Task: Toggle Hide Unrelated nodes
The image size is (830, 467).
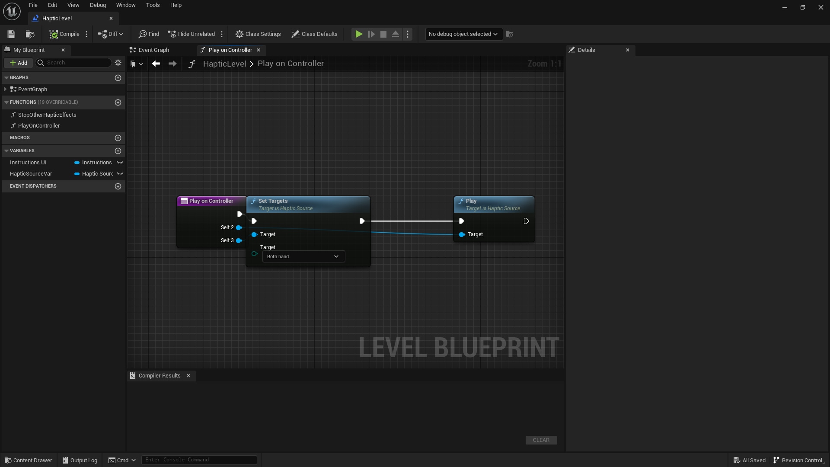Action: (192, 34)
